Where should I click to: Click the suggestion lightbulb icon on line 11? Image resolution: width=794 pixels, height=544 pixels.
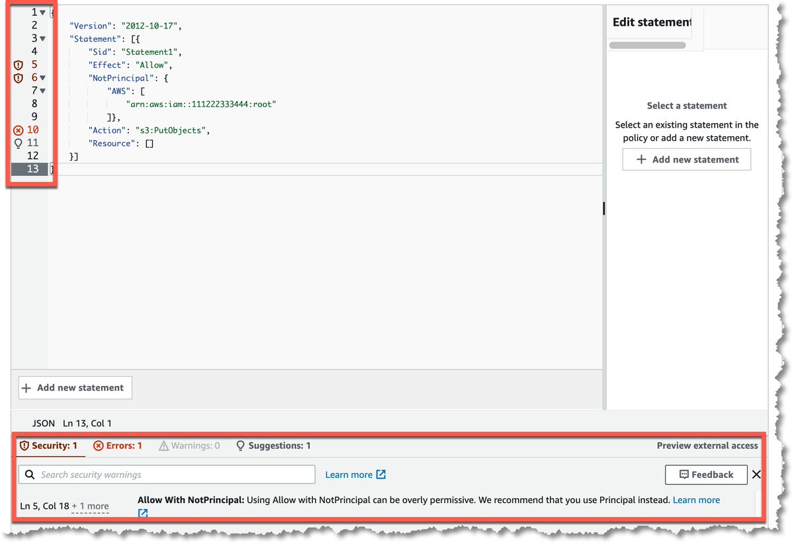19,143
